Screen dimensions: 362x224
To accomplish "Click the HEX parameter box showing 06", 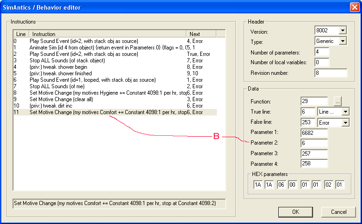I will [x=281, y=185].
